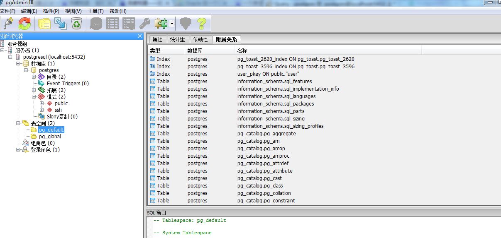Select user_pkey ON public."user" row
501x238 pixels.
pyautogui.click(x=324, y=74)
